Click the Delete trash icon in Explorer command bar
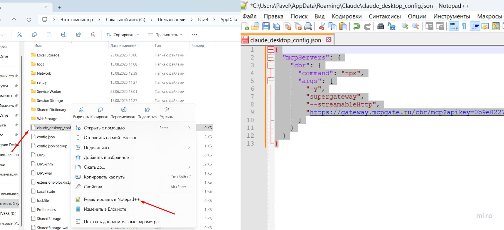 pyautogui.click(x=93, y=35)
